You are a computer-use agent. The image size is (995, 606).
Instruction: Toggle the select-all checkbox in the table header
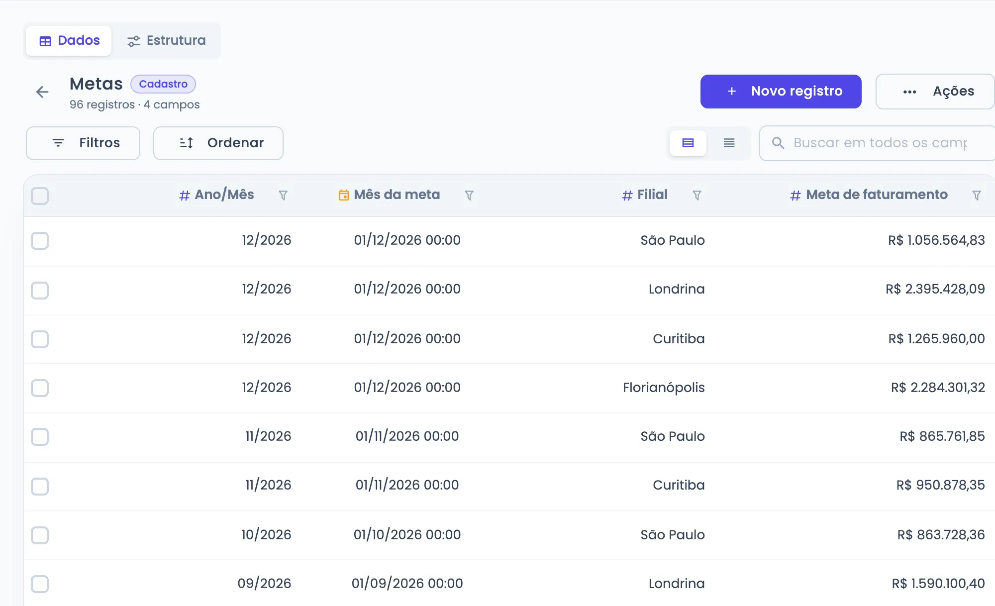pyautogui.click(x=40, y=196)
